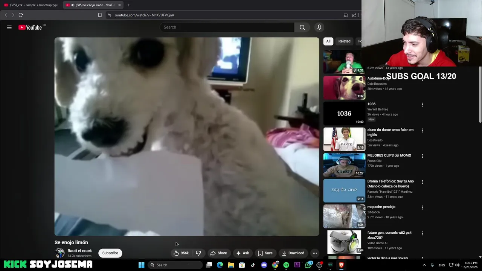Open options for aluno do dante video

(422, 130)
